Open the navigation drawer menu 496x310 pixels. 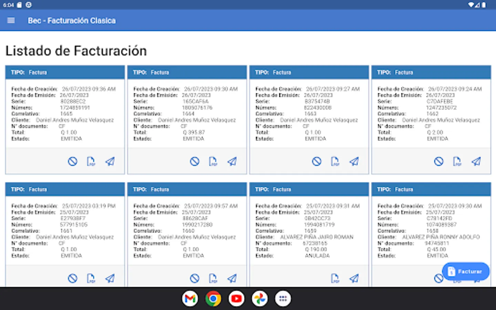pos(11,20)
